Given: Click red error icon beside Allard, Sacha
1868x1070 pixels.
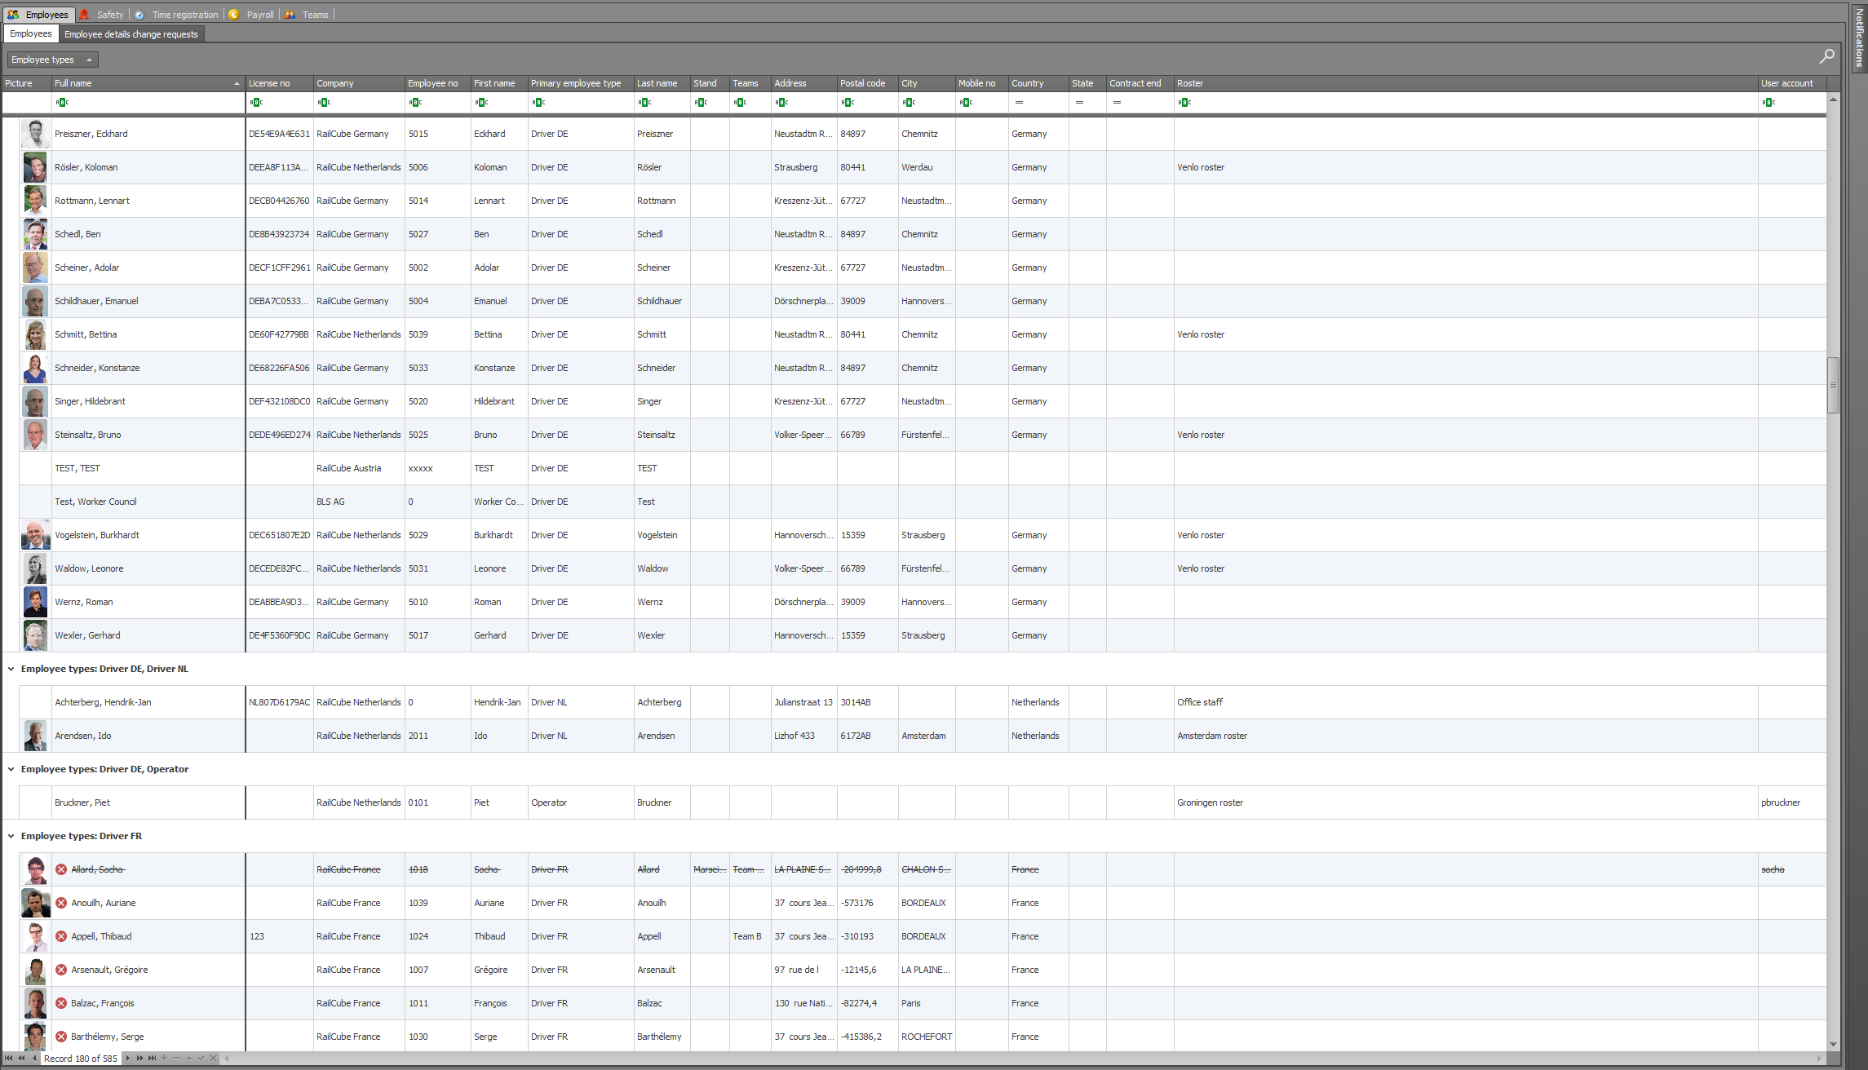Looking at the screenshot, I should [x=61, y=869].
